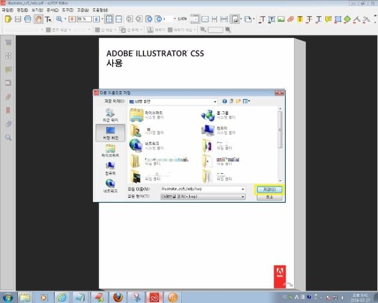
Task: Select the text selection tool
Action: [48, 19]
